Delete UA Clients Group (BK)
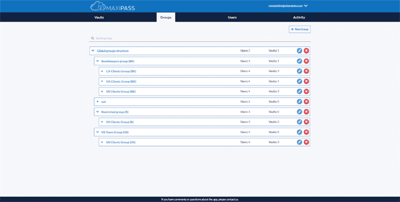The width and height of the screenshot is (400, 202). [306, 81]
